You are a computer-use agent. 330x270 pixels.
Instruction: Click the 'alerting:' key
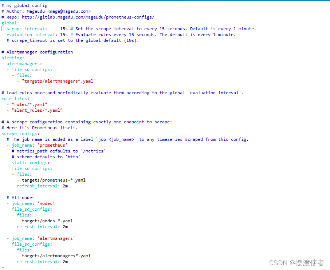(13, 58)
